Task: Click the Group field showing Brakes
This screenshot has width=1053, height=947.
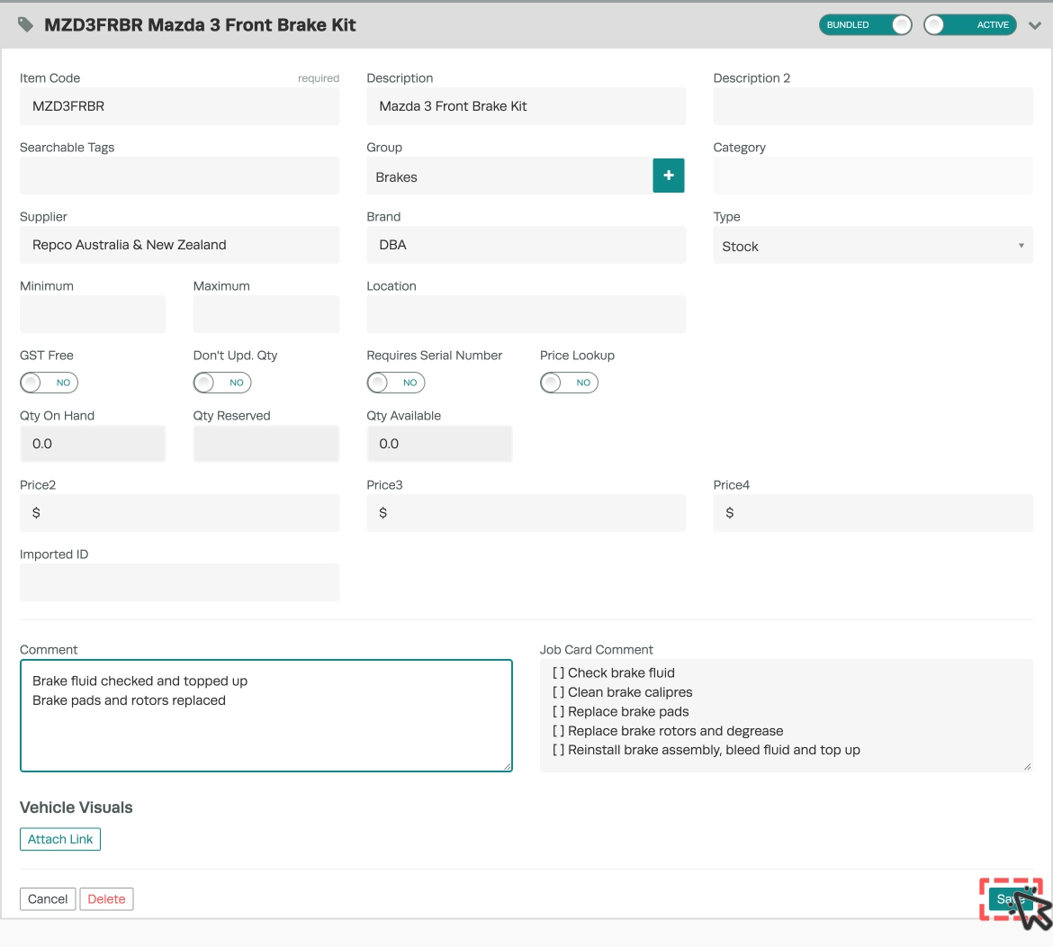Action: coord(509,176)
